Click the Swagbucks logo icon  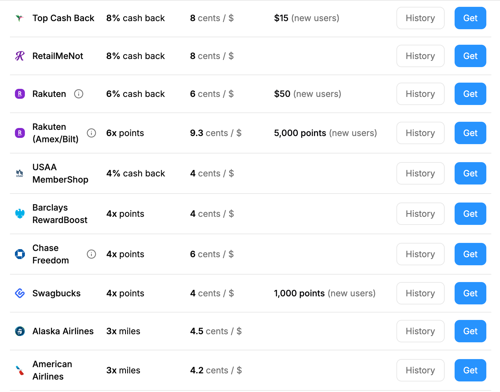pyautogui.click(x=20, y=293)
